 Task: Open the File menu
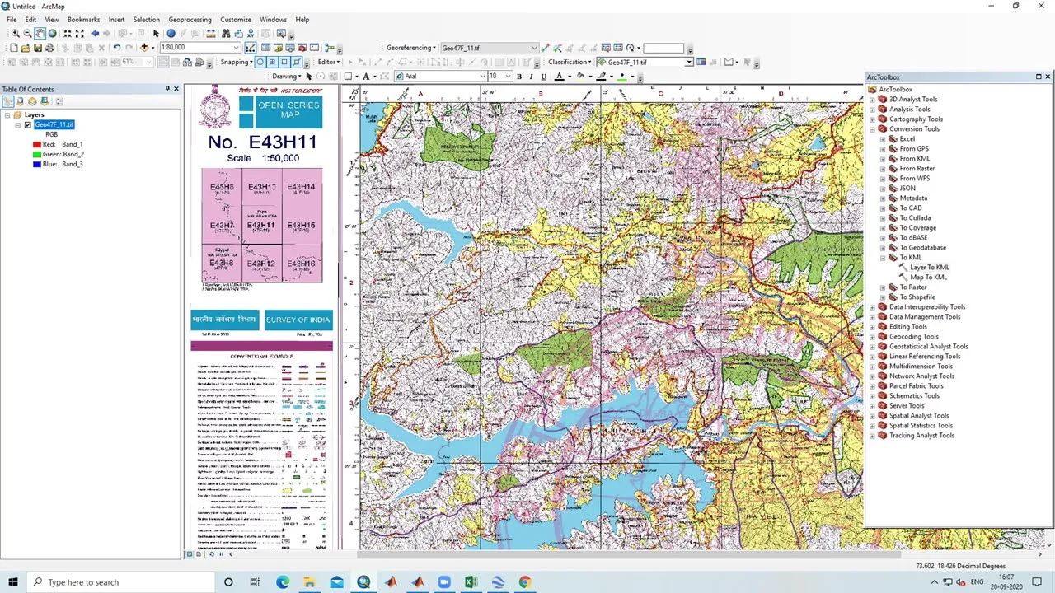[x=12, y=20]
